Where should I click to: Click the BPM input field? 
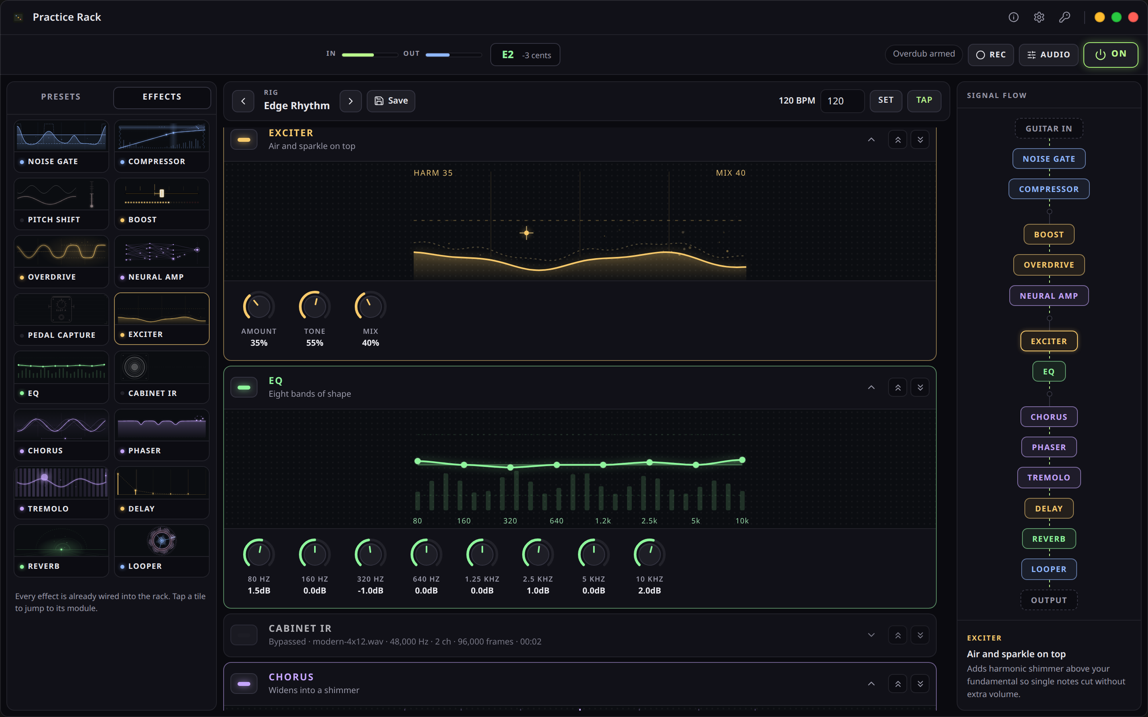pos(842,101)
